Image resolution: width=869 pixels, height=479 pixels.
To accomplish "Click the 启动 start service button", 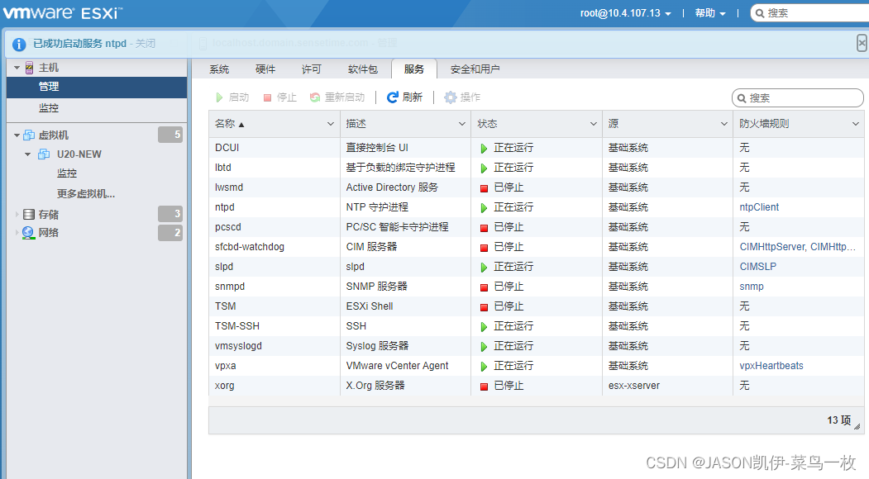I will pos(233,97).
